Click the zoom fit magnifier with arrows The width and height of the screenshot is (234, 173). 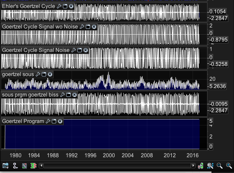[210, 166]
